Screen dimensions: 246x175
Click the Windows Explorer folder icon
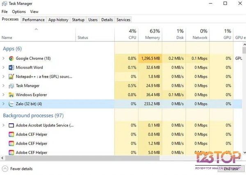(11, 95)
